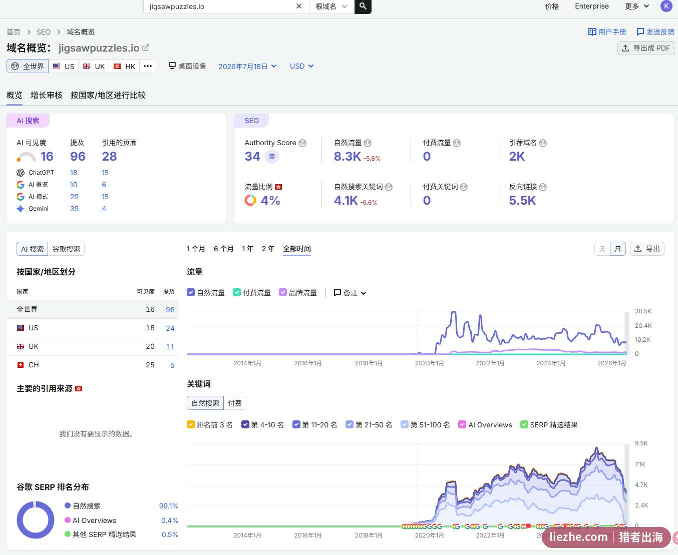Expand the 备注 notes dropdown
678x555 pixels.
point(350,293)
